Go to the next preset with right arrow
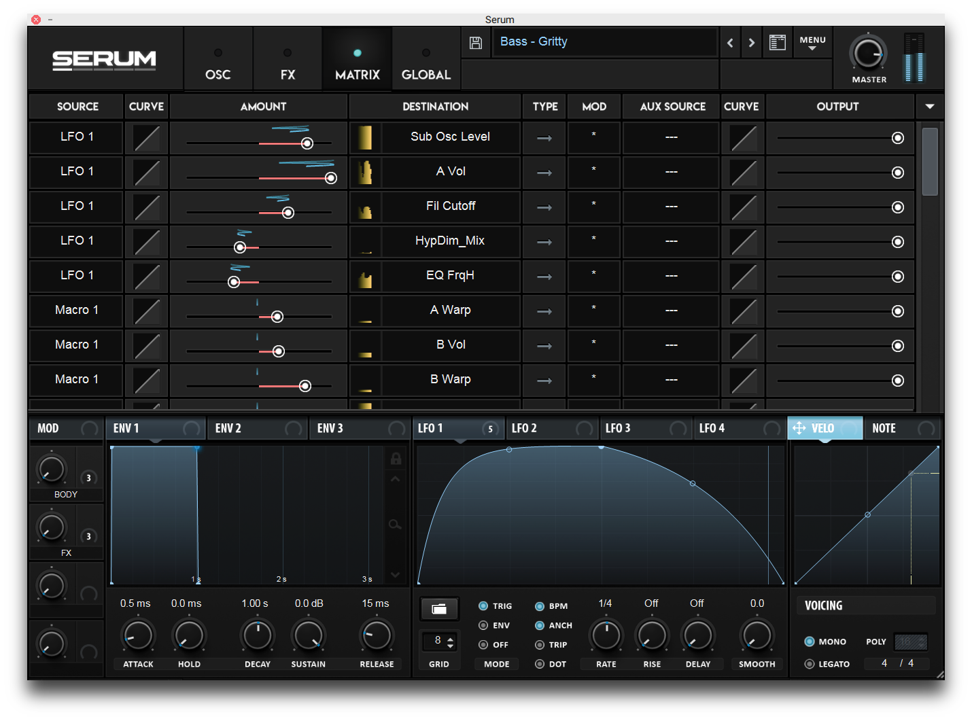Image resolution: width=972 pixels, height=721 pixels. click(x=751, y=43)
